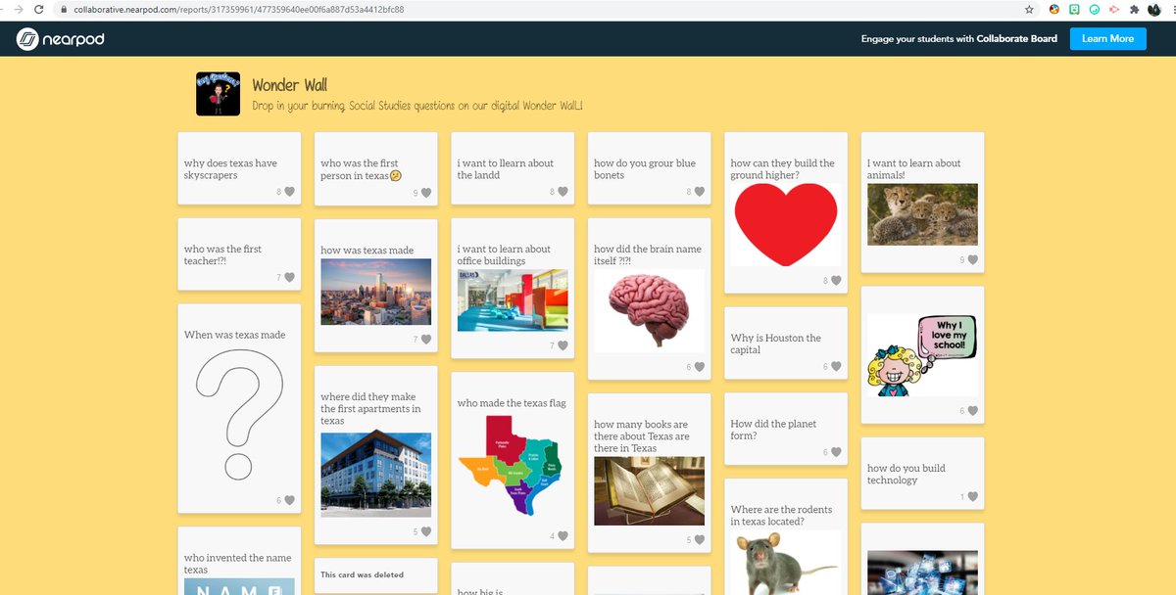Click the 'who was the first teacher!?!' text
1176x595 pixels.
(222, 254)
